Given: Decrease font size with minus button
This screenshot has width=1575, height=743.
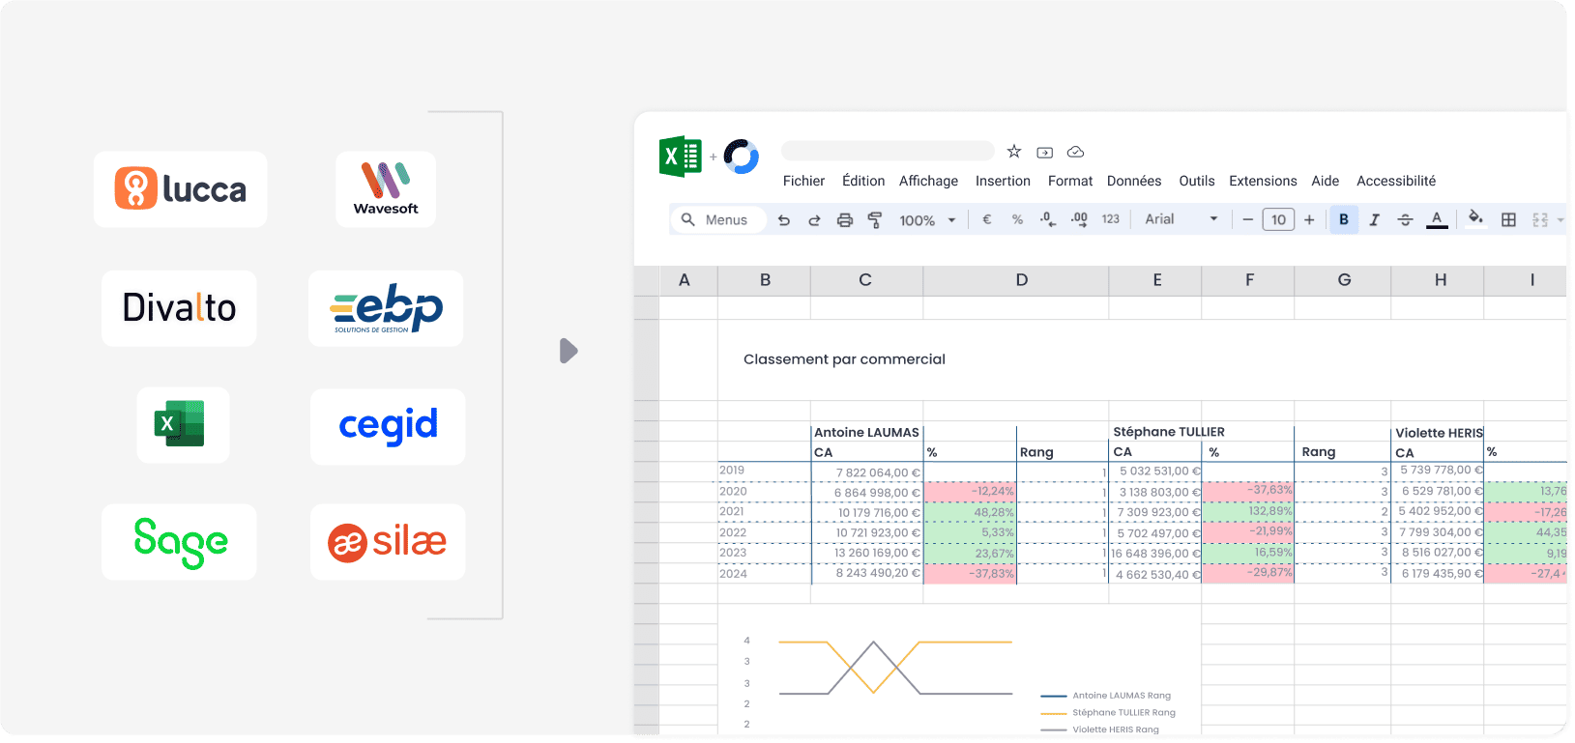Looking at the screenshot, I should tap(1248, 220).
